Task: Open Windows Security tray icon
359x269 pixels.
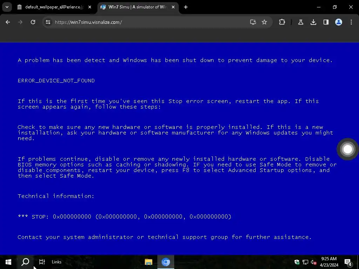Action: point(297,262)
